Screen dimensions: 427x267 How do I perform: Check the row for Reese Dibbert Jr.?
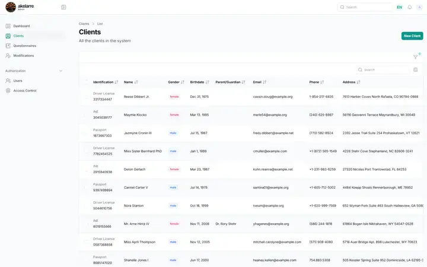(86, 97)
